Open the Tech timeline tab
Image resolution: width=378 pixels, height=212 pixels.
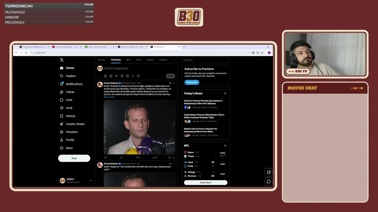(x=139, y=60)
